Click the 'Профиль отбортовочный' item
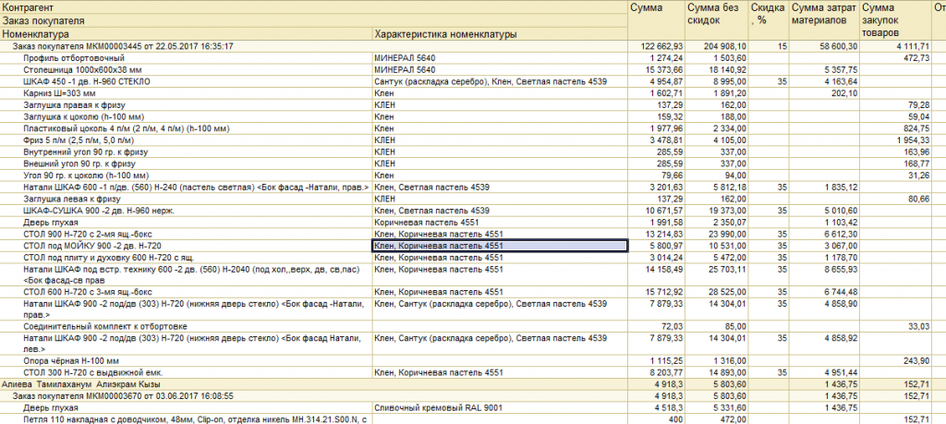 [x=74, y=58]
